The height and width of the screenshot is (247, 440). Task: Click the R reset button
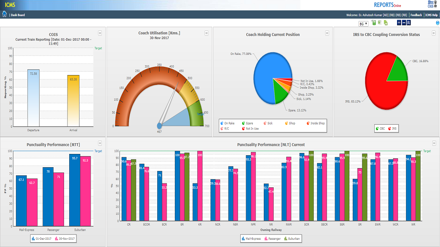click(x=409, y=23)
